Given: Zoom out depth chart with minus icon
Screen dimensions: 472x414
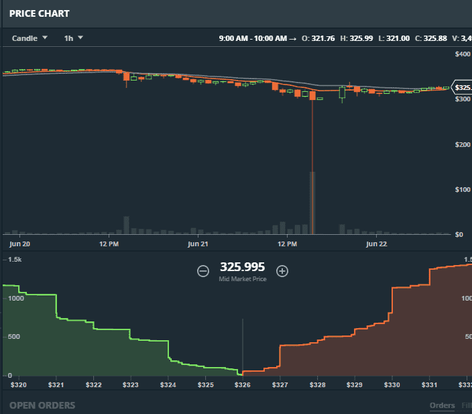Looking at the screenshot, I should point(203,271).
